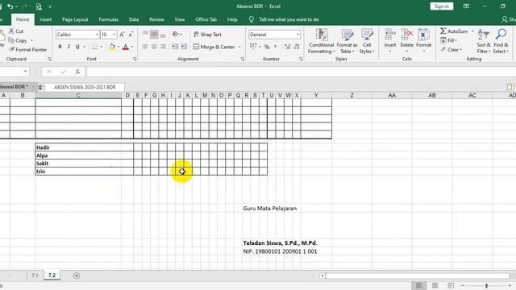Open Merge & Center dropdown arrow
The image size is (516, 290).
point(239,47)
